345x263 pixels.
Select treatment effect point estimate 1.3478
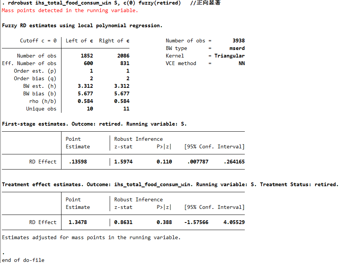tap(78, 223)
